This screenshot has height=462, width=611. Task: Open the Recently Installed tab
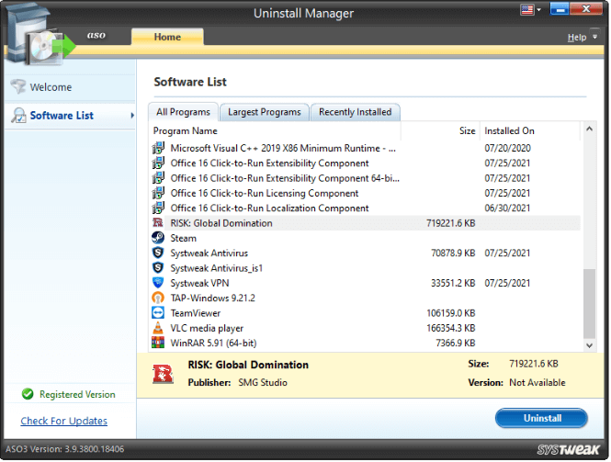click(x=355, y=112)
